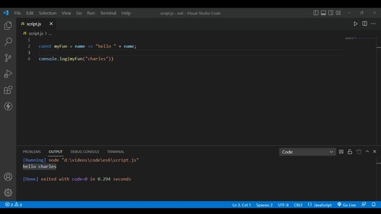Open the Explorer view in activity bar
The height and width of the screenshot is (214, 381).
tap(8, 26)
